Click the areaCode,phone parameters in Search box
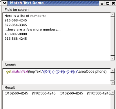The width and height of the screenshot is (116, 109). [x=93, y=72]
